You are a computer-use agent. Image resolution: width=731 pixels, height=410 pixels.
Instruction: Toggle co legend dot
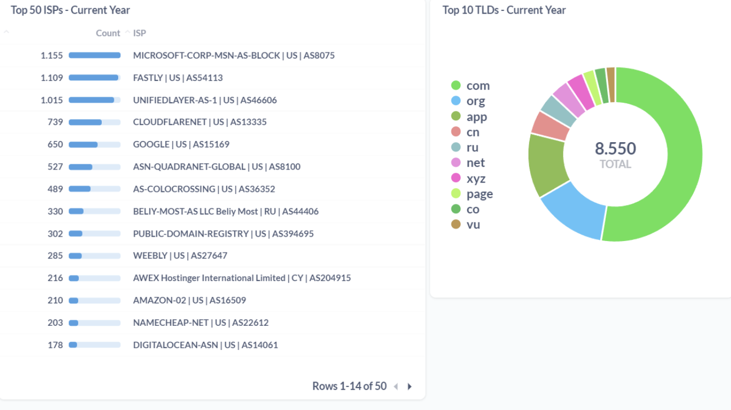pos(456,209)
